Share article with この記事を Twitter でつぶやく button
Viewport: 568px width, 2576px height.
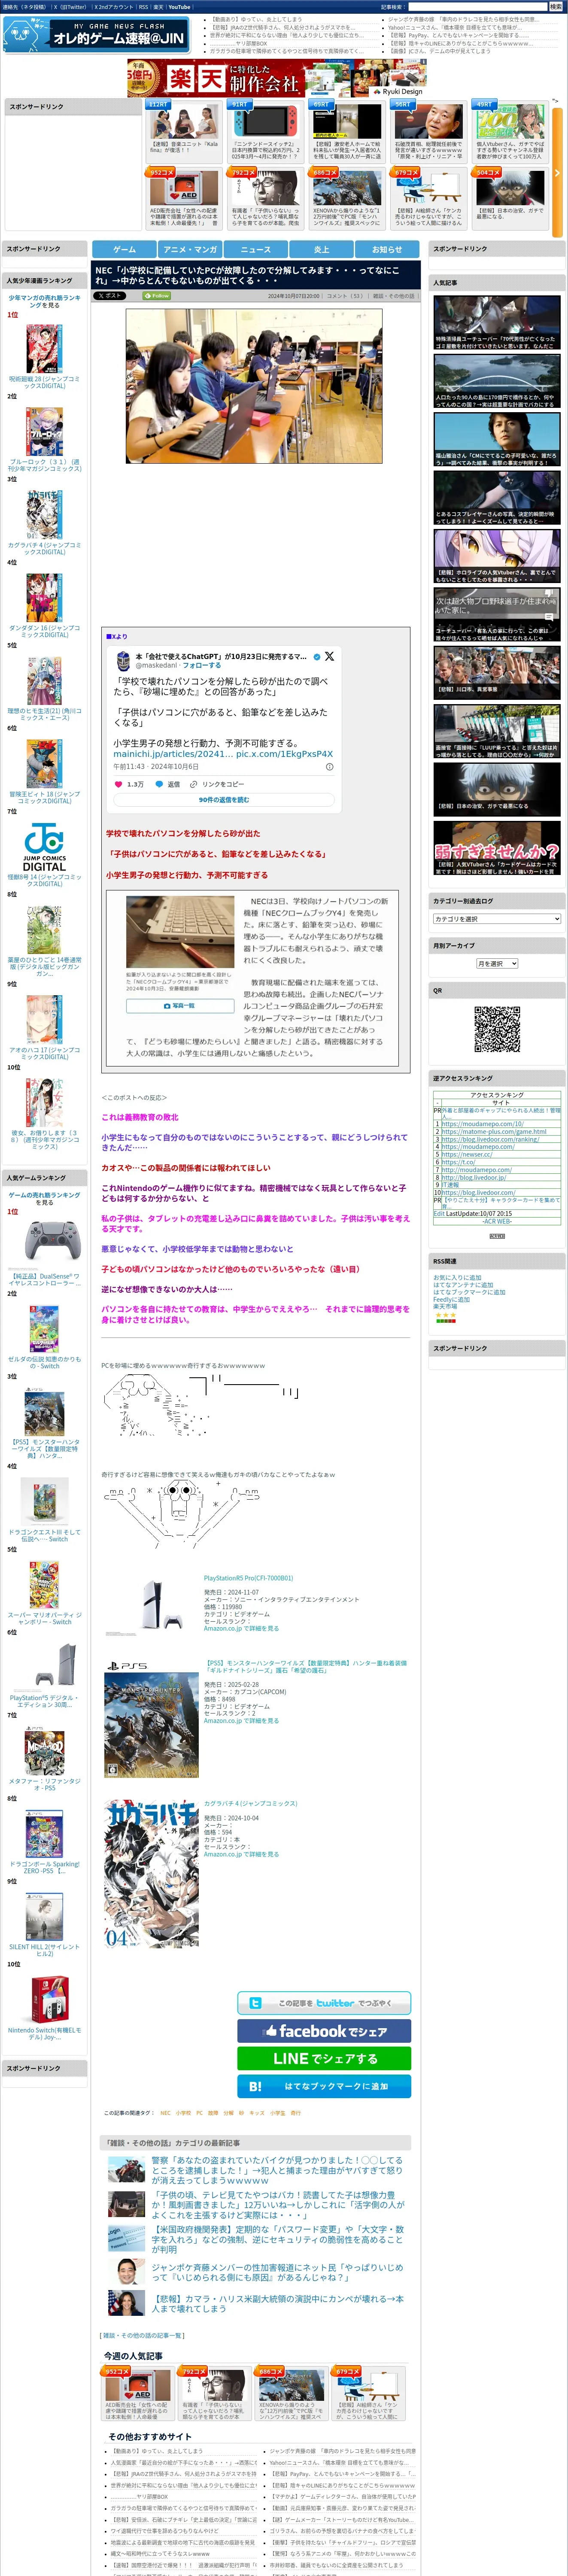[x=324, y=2003]
